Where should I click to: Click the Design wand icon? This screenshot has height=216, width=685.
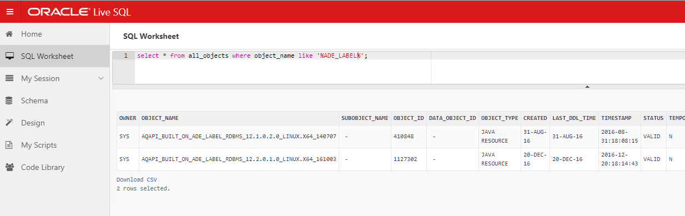(9, 123)
